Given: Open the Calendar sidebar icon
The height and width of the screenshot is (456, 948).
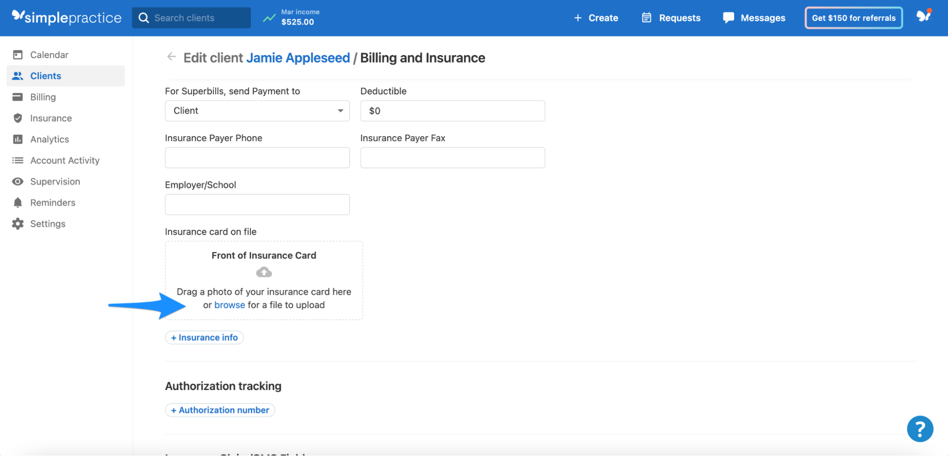Looking at the screenshot, I should click(x=18, y=55).
